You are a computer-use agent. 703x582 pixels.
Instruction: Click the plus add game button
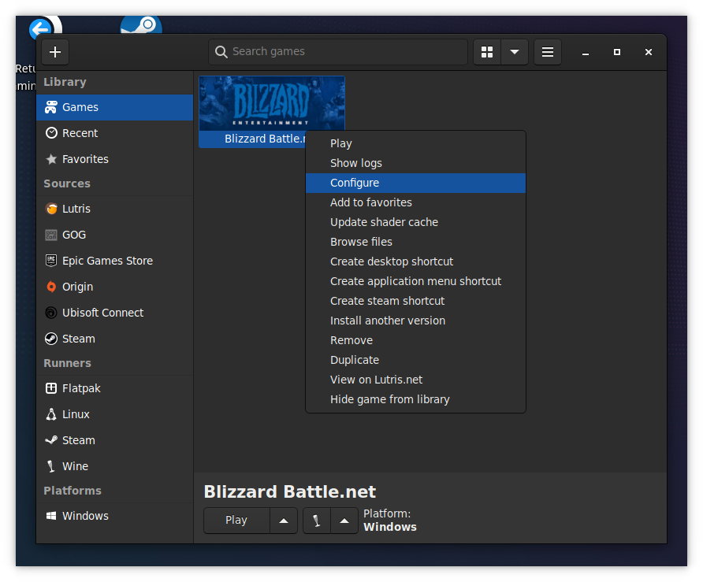[55, 52]
